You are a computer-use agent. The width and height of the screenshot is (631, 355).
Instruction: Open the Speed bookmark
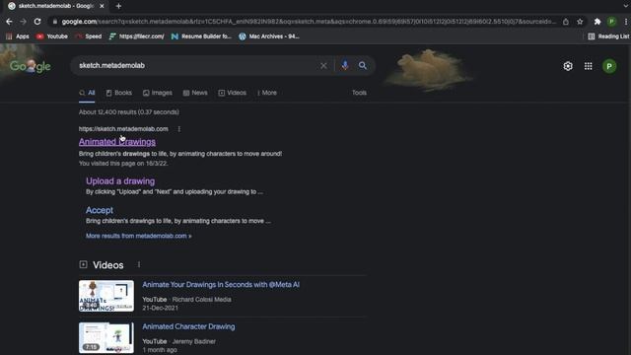pos(89,36)
